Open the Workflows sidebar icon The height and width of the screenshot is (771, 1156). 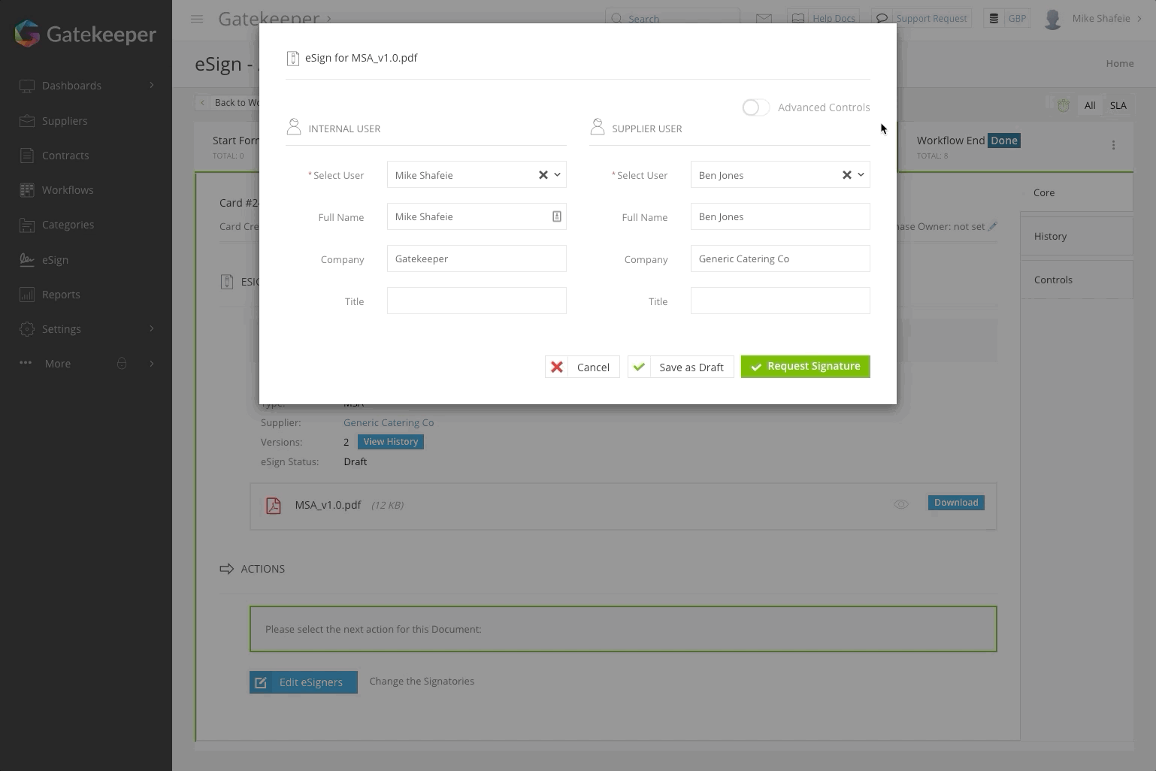pos(27,189)
